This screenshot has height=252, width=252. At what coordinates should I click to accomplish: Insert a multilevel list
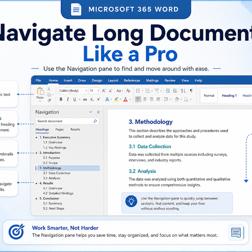click(x=157, y=91)
